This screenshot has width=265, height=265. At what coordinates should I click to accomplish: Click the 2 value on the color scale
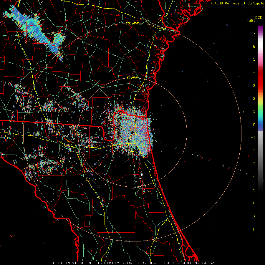point(254,99)
